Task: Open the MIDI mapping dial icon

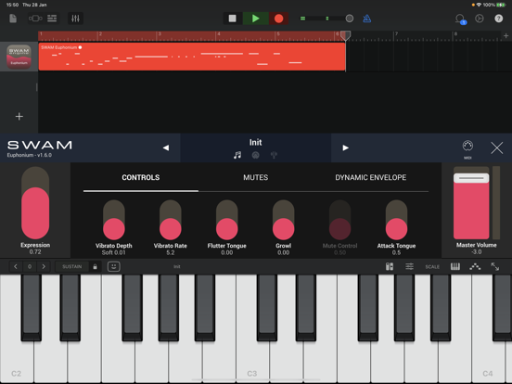Action: tap(467, 147)
